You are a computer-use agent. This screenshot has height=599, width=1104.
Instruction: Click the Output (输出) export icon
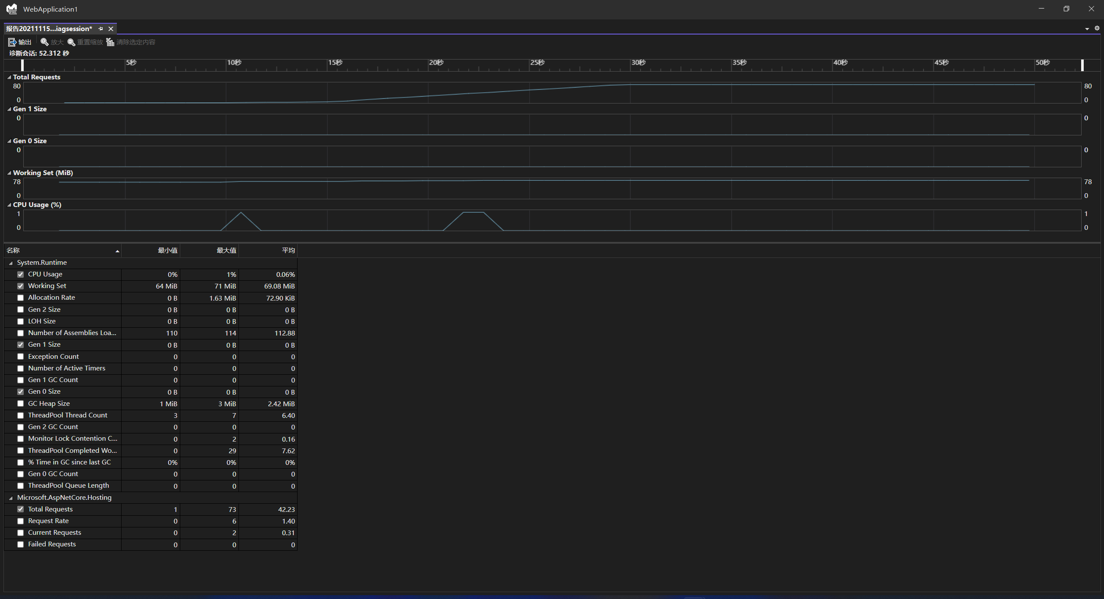click(x=12, y=42)
